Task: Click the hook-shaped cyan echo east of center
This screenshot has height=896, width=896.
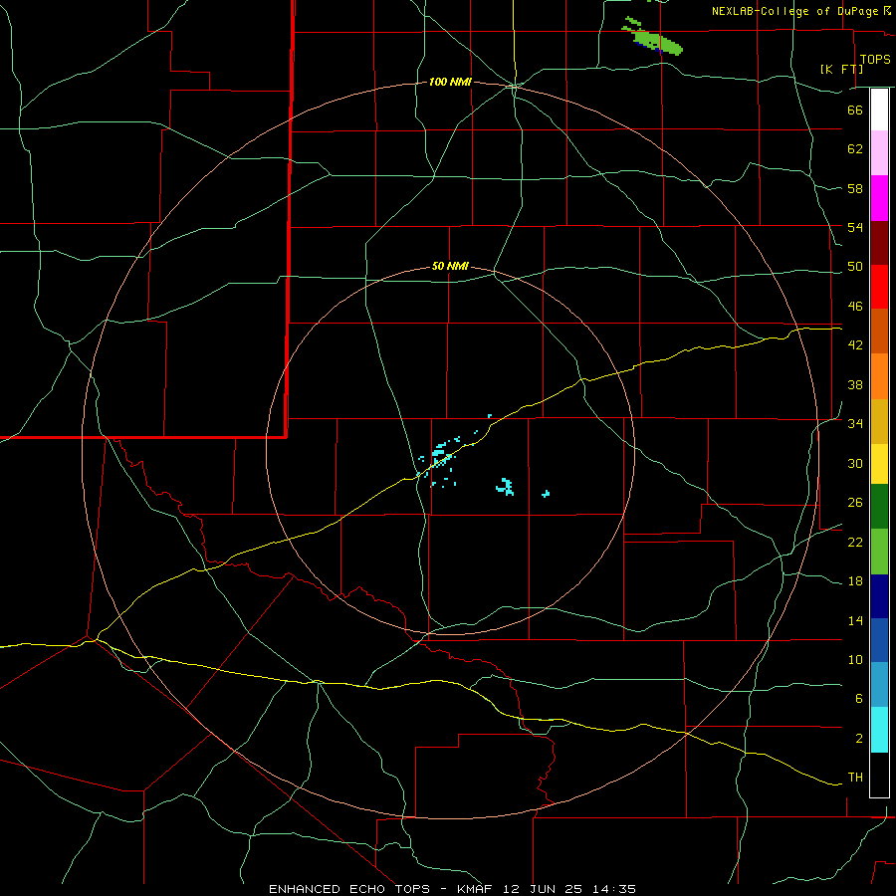Action: (505, 486)
